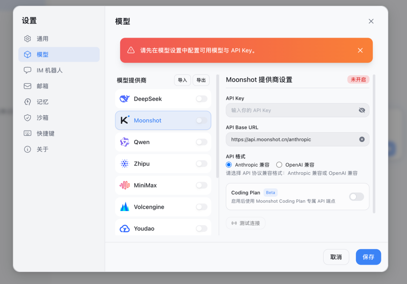407x284 pixels.
Task: Enable the DeepSeek provider switch
Action: (x=202, y=99)
